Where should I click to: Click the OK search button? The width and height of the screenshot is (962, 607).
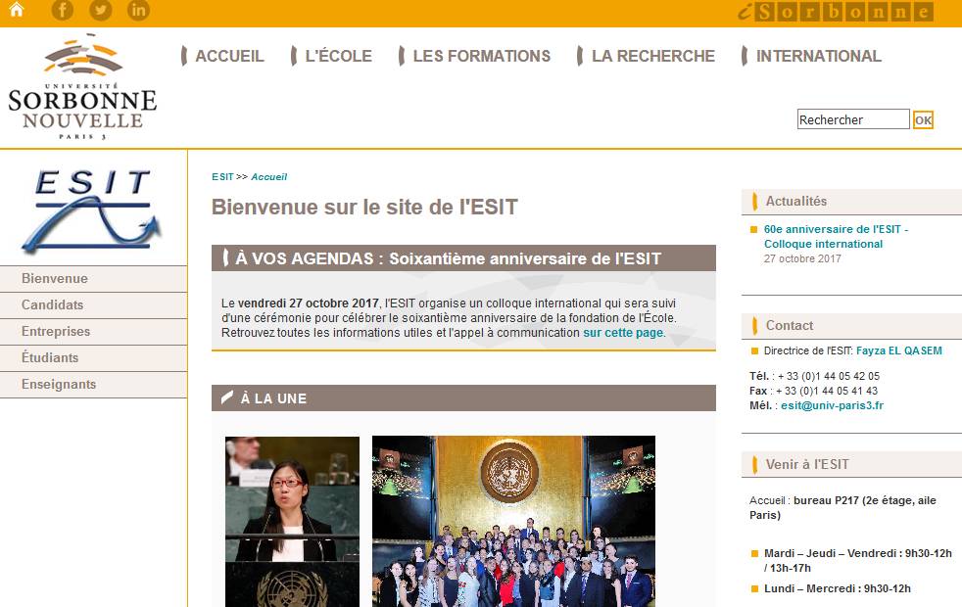coord(923,120)
